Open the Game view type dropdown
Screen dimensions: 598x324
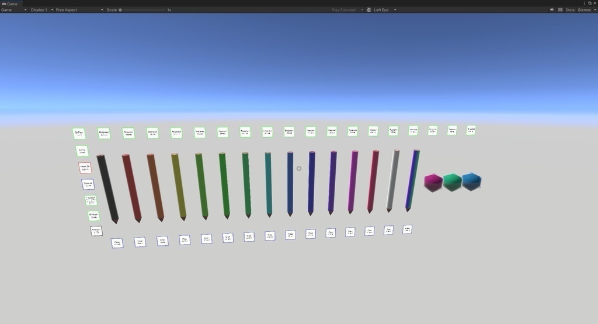(x=14, y=10)
